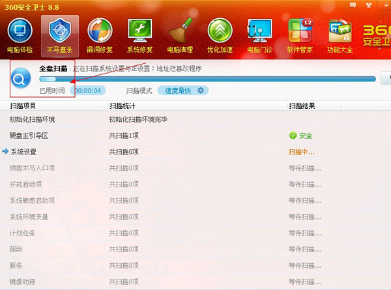
Task: Click the green 安全 check icon
Action: (293, 136)
